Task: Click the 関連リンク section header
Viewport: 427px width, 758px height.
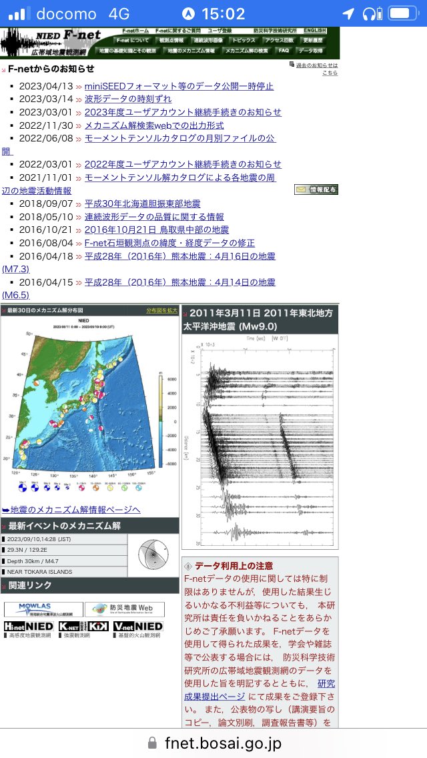Action: click(x=90, y=585)
